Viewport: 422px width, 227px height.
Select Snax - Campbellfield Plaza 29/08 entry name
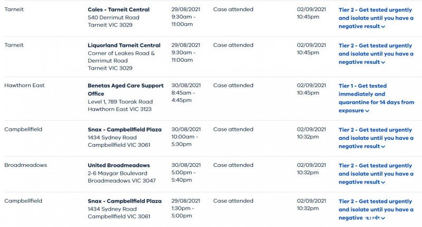click(124, 201)
